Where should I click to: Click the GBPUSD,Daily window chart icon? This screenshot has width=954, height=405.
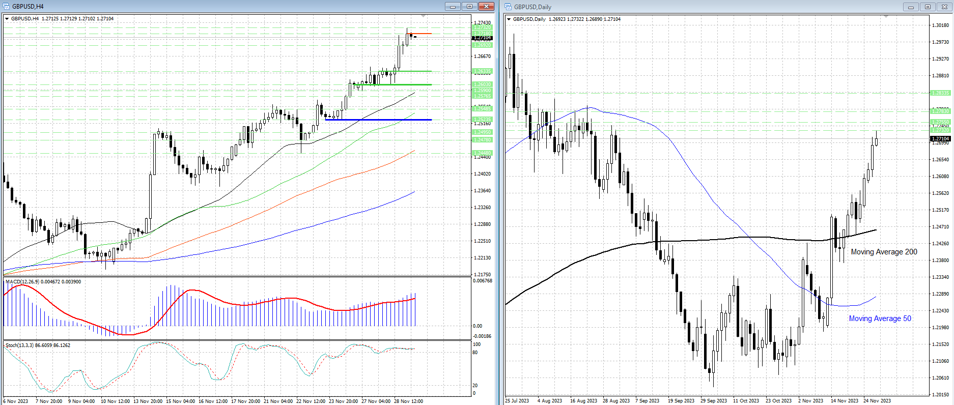click(508, 7)
